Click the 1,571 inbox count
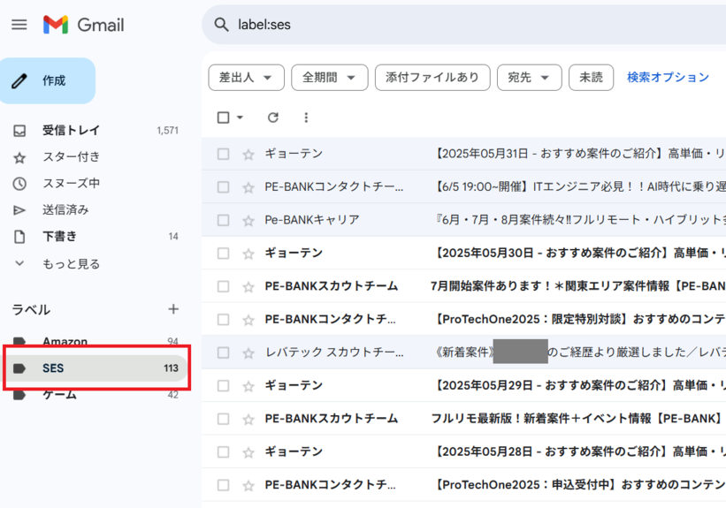Viewport: 726px width, 508px height. (168, 131)
